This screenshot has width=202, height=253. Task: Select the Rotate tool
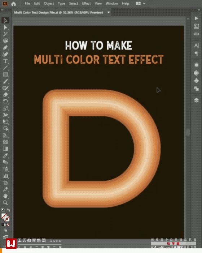click(5, 102)
